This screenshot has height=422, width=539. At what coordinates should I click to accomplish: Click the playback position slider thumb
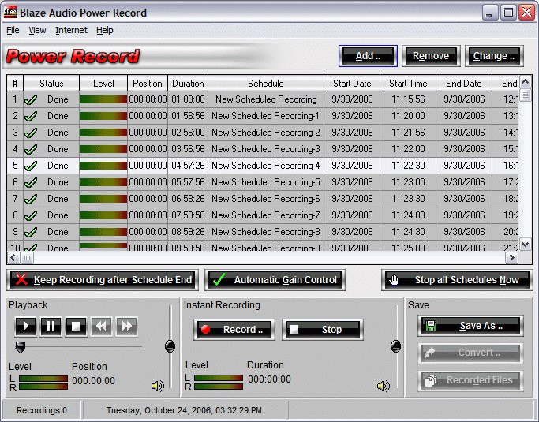coord(21,347)
